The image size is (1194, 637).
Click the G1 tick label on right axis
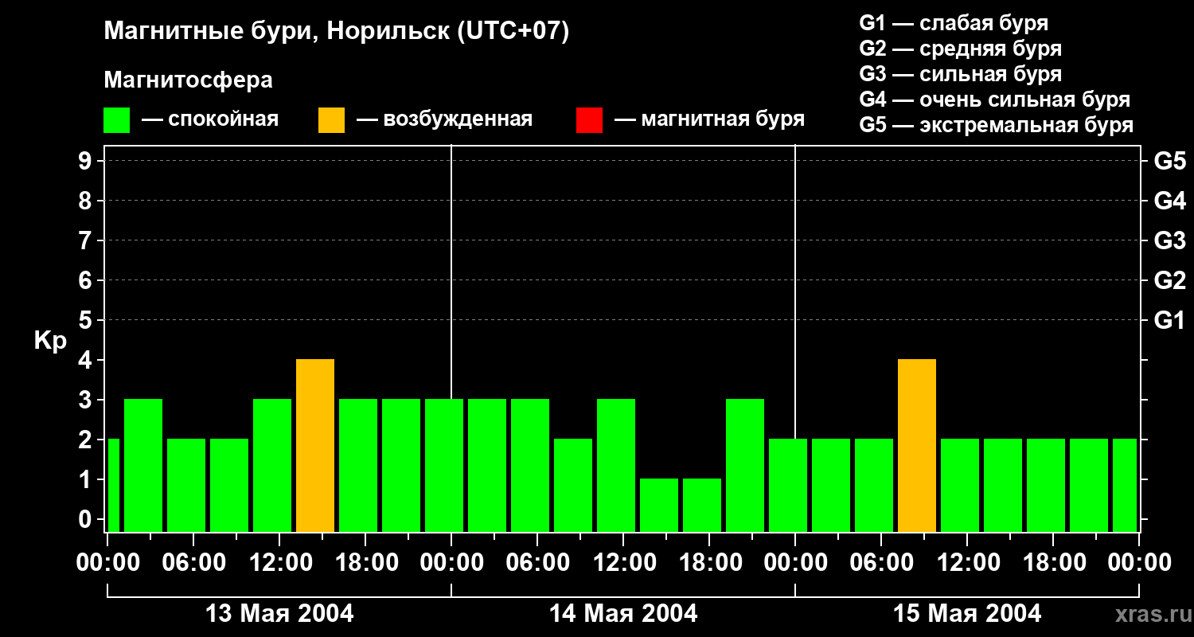coord(1169,320)
